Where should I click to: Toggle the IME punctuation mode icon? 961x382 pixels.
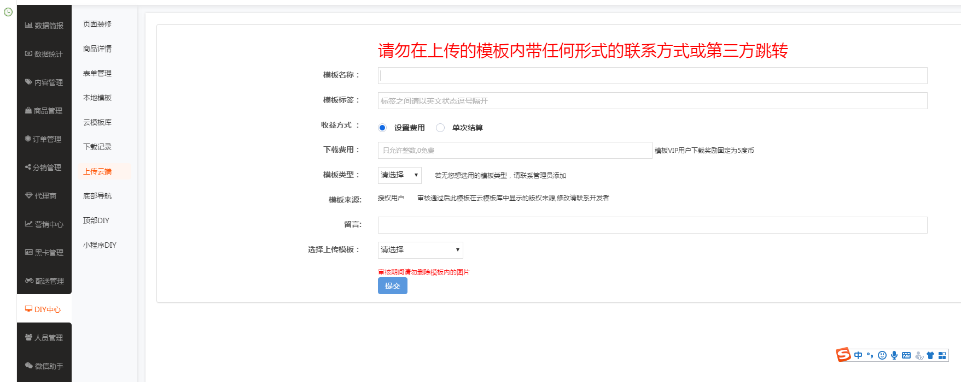(x=870, y=355)
